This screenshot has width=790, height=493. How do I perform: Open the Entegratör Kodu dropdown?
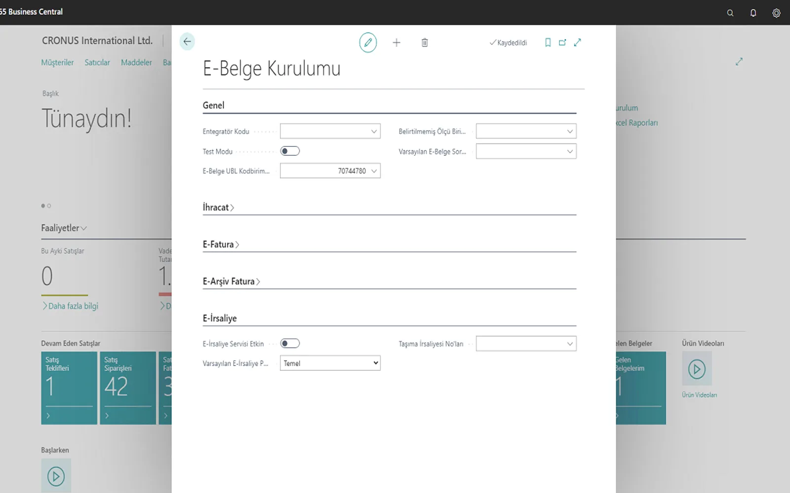point(374,131)
